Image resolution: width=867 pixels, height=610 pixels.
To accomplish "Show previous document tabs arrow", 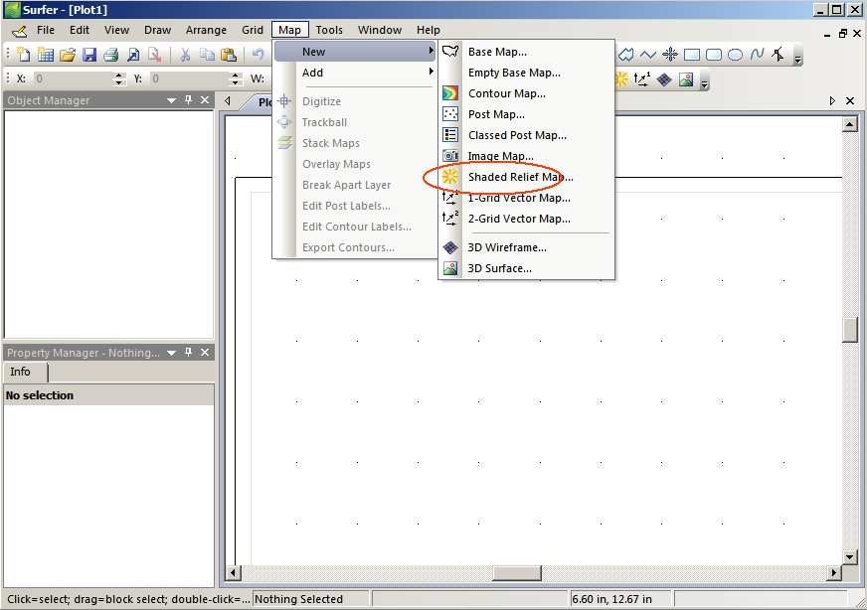I will [228, 100].
